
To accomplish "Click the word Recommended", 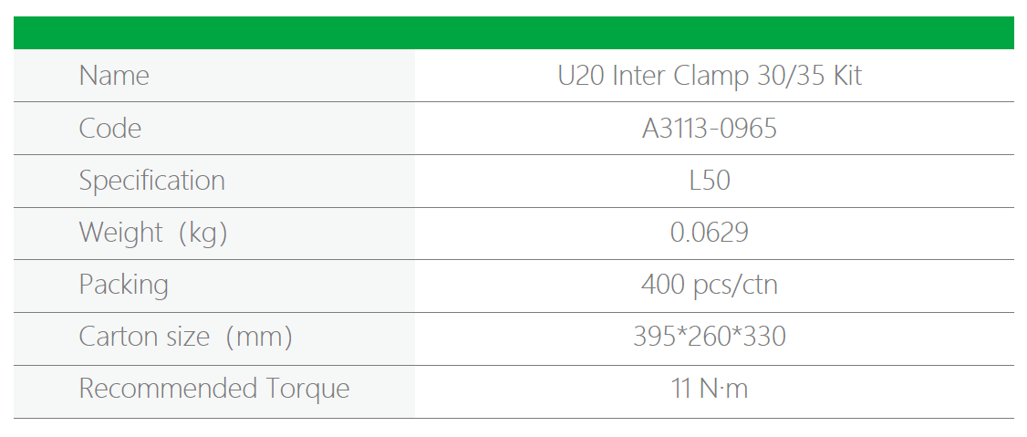I will click(x=169, y=390).
